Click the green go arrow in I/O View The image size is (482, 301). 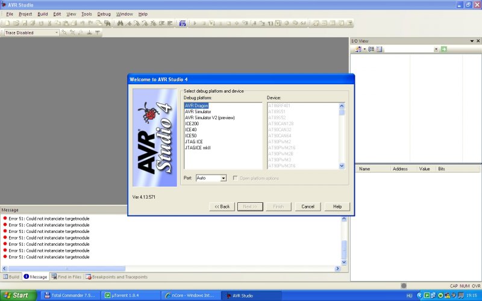443,49
